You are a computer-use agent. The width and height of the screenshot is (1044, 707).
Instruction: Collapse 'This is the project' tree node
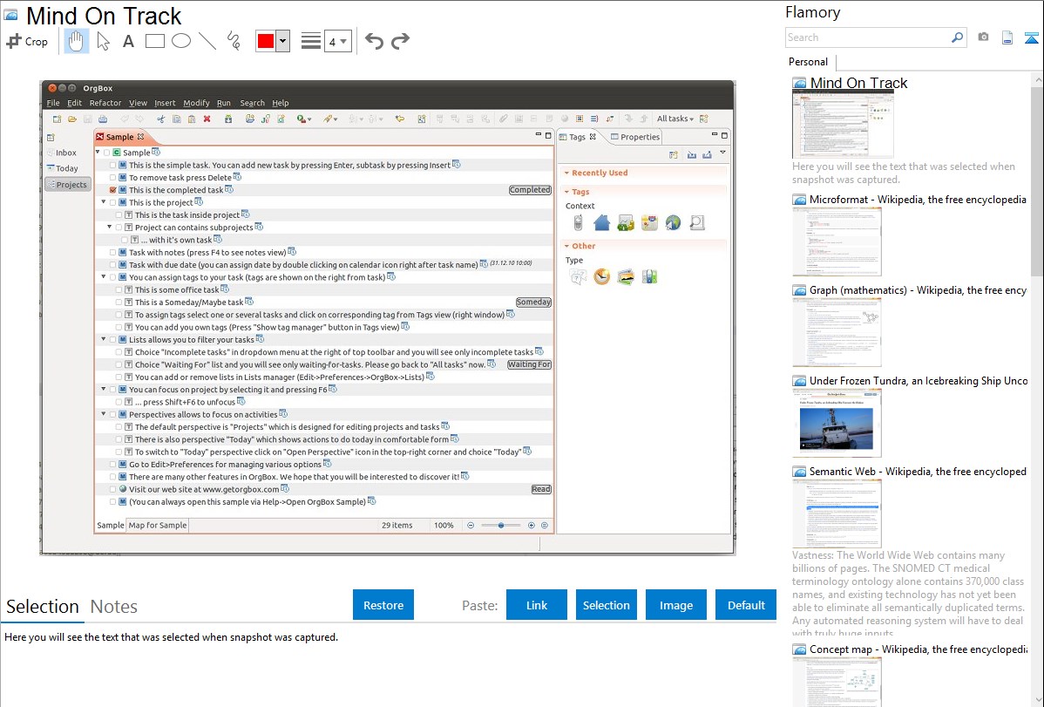click(x=104, y=202)
